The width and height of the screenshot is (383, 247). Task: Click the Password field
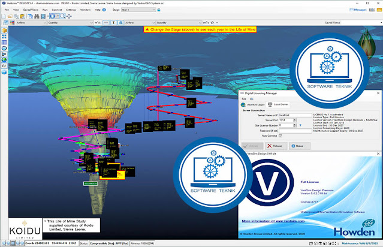295,131
